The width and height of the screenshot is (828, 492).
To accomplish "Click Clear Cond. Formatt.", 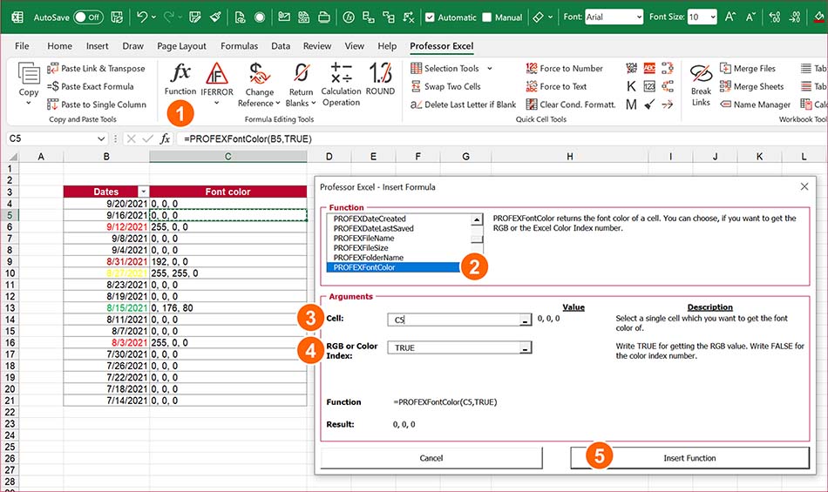I will (x=571, y=104).
